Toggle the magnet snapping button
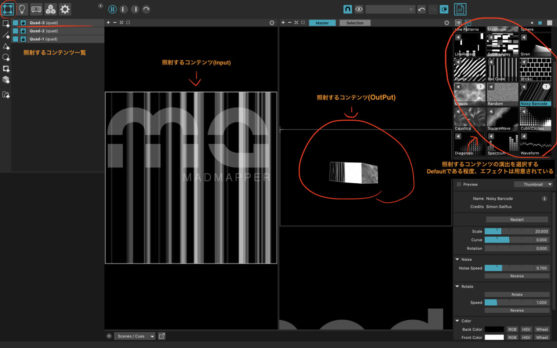This screenshot has height=348, width=557. coord(348,9)
